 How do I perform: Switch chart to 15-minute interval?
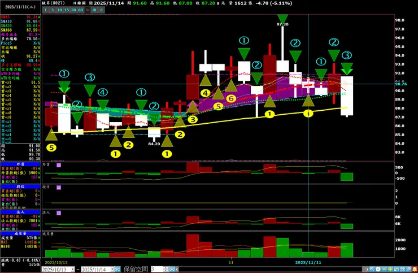67,10
